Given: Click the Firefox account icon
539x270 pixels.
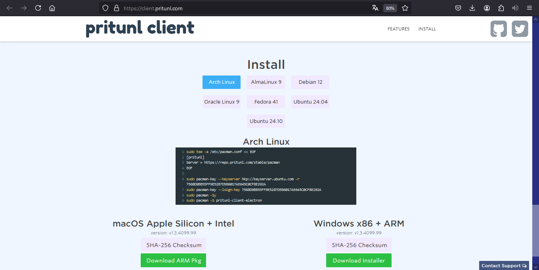Looking at the screenshot, I should (487, 8).
